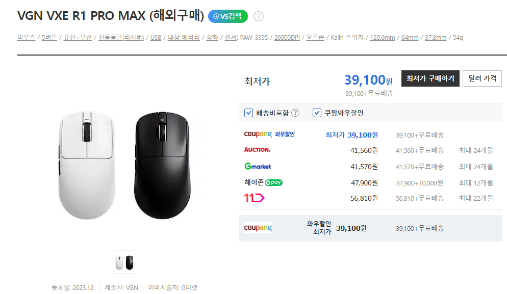Click the Coupang logo in the bottom row
507x294 pixels.
coord(259,228)
